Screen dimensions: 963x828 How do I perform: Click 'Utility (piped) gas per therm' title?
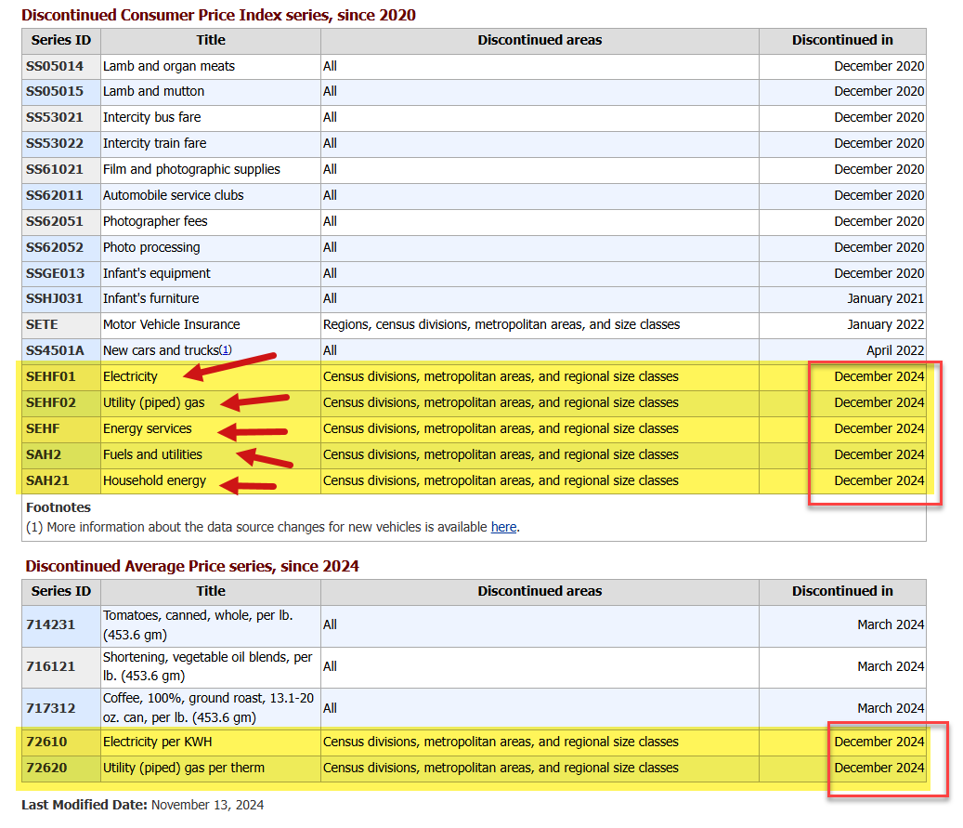[184, 768]
